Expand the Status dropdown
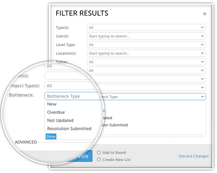217x173 pixels. click(146, 62)
